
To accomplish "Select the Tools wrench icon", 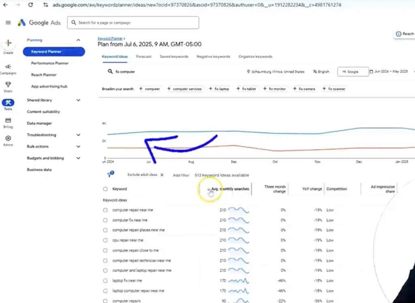I will coord(8,102).
